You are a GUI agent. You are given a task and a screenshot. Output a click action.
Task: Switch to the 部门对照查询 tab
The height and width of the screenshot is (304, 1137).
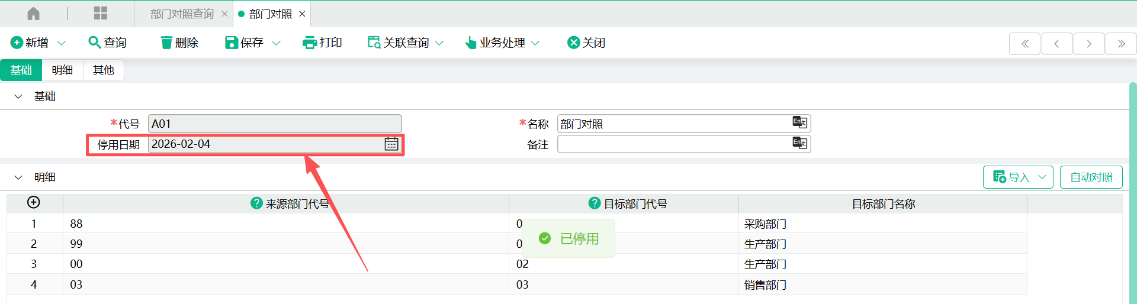182,14
